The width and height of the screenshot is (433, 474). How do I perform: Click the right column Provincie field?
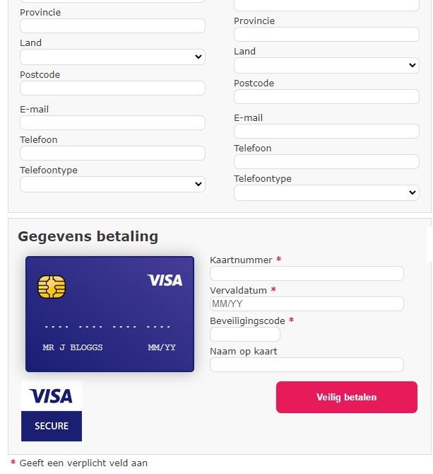tap(326, 35)
